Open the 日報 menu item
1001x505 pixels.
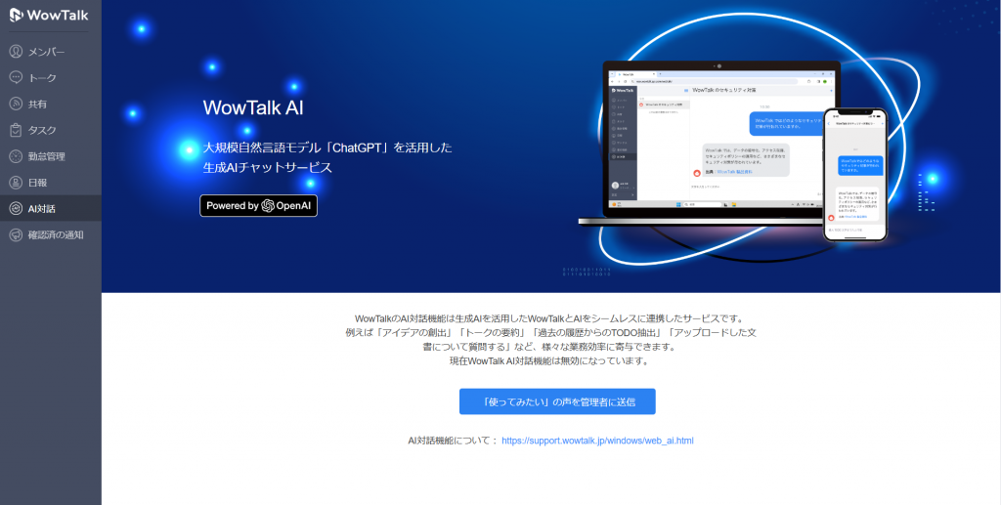pos(51,183)
